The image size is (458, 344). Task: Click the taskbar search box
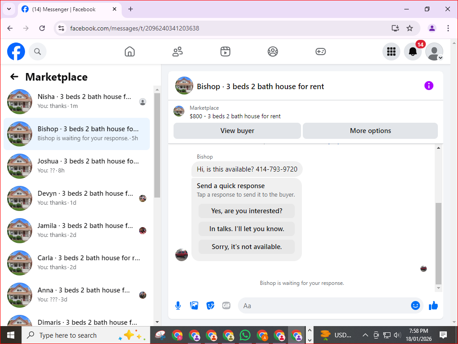(86, 335)
